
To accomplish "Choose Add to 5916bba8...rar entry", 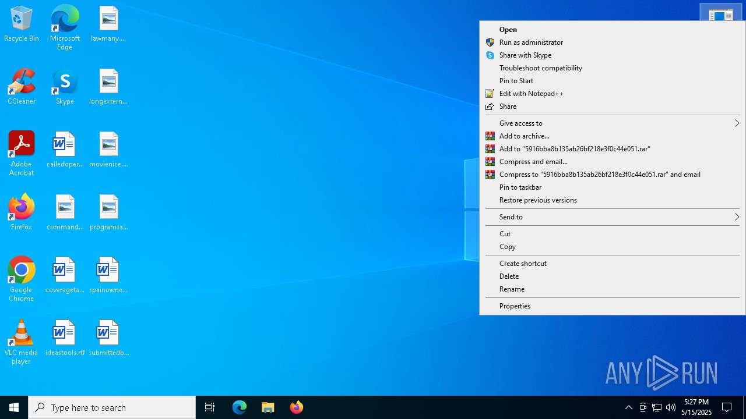I will pyautogui.click(x=612, y=149).
